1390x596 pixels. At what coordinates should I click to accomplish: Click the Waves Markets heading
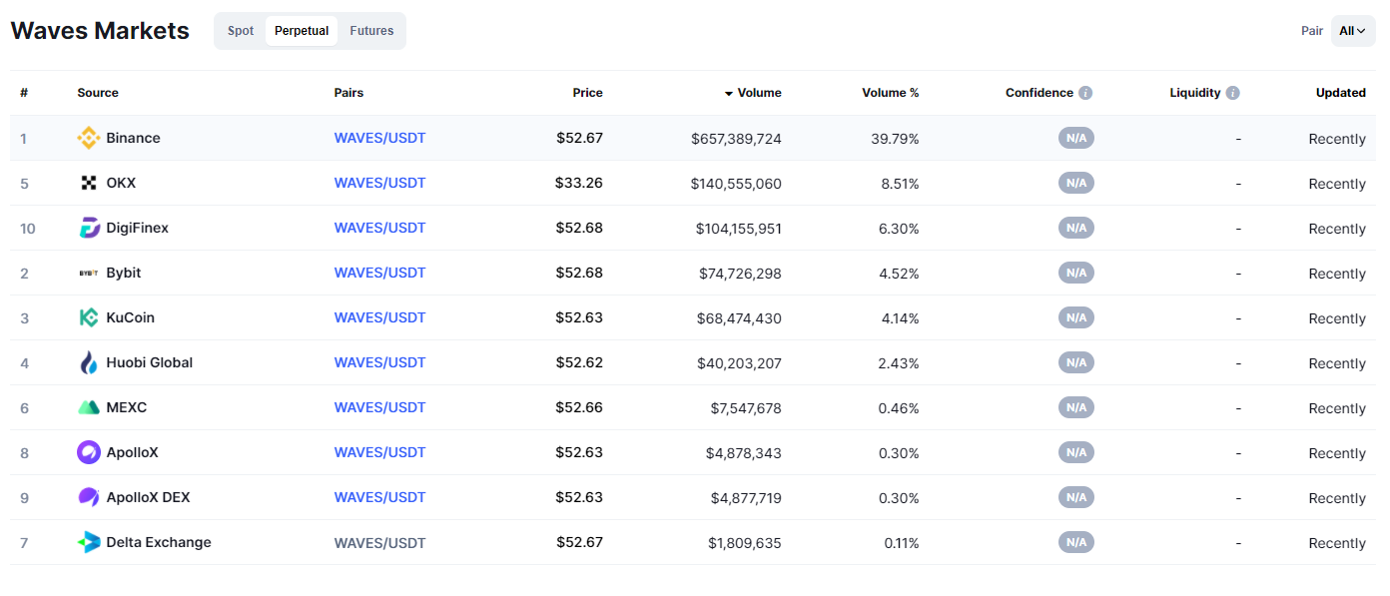click(100, 31)
